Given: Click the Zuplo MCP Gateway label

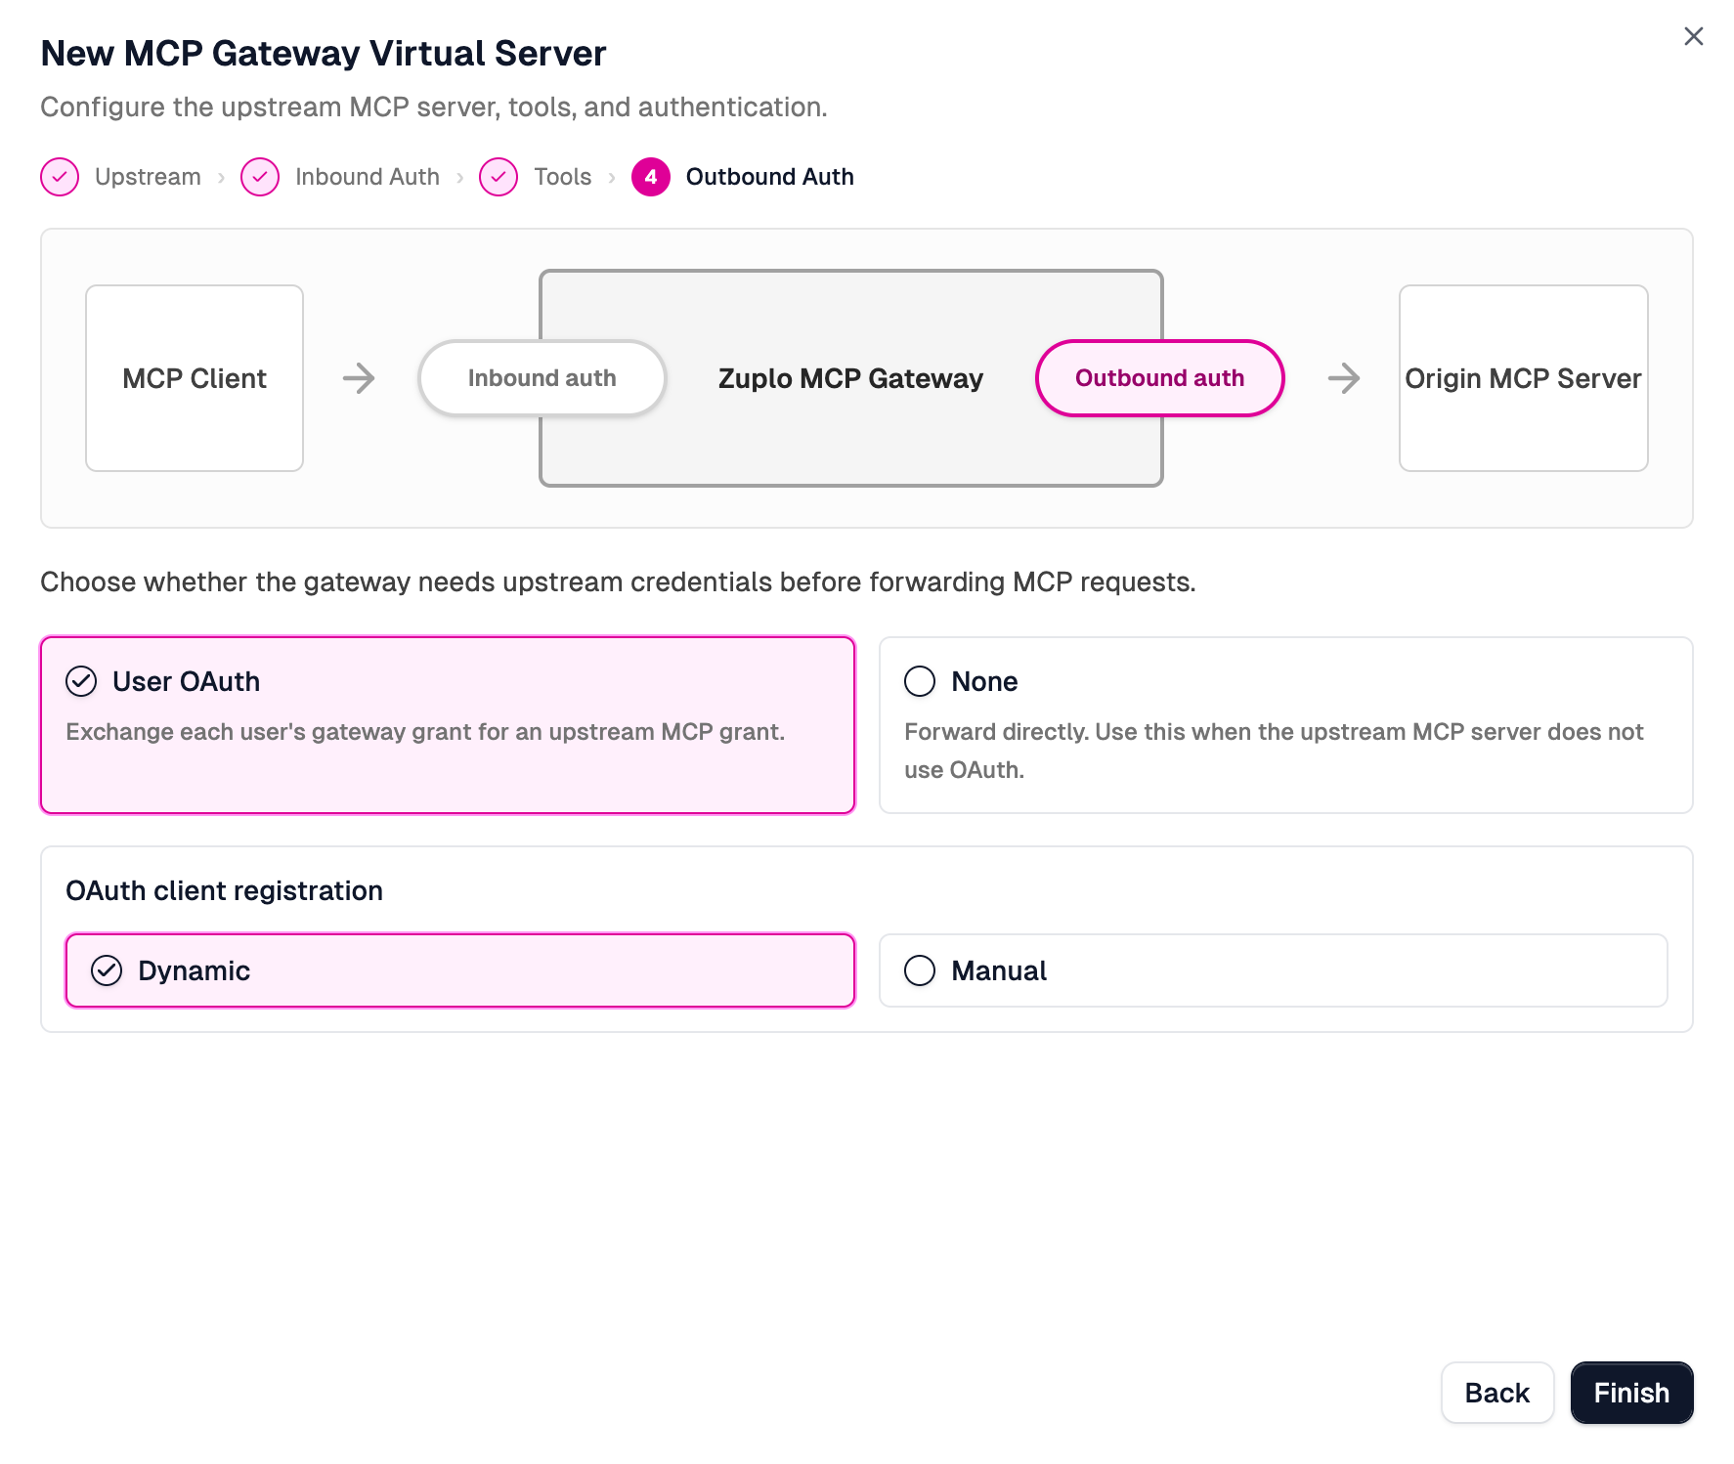Looking at the screenshot, I should 850,378.
